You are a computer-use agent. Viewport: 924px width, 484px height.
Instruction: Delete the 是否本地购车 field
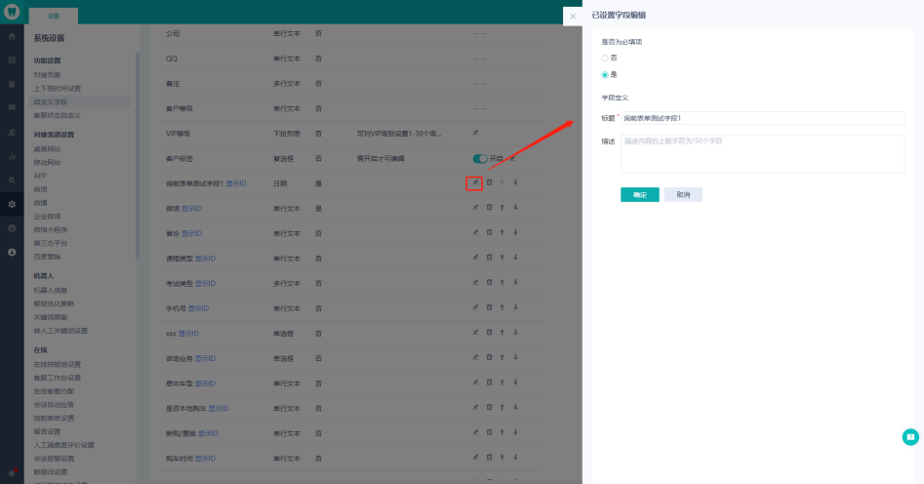(489, 407)
